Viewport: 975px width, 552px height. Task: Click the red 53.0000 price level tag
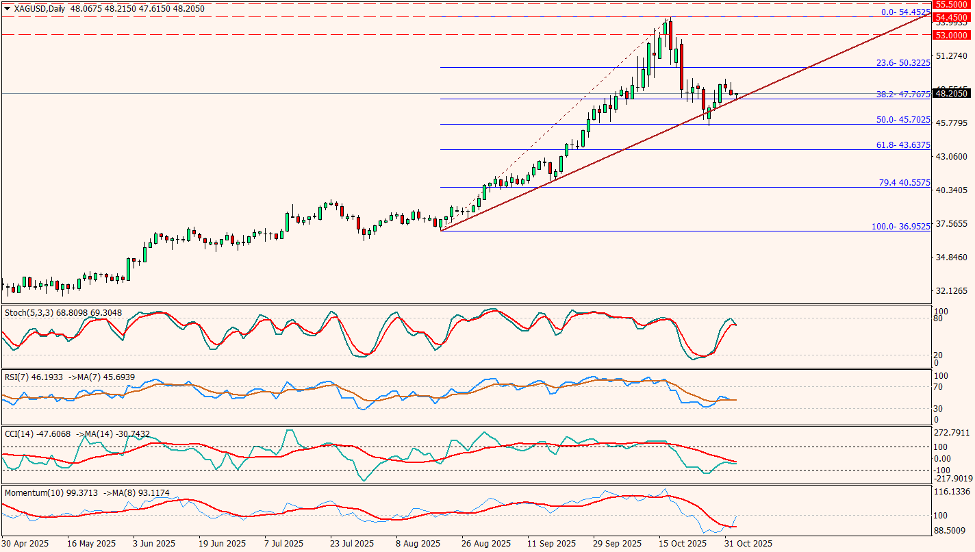point(951,34)
